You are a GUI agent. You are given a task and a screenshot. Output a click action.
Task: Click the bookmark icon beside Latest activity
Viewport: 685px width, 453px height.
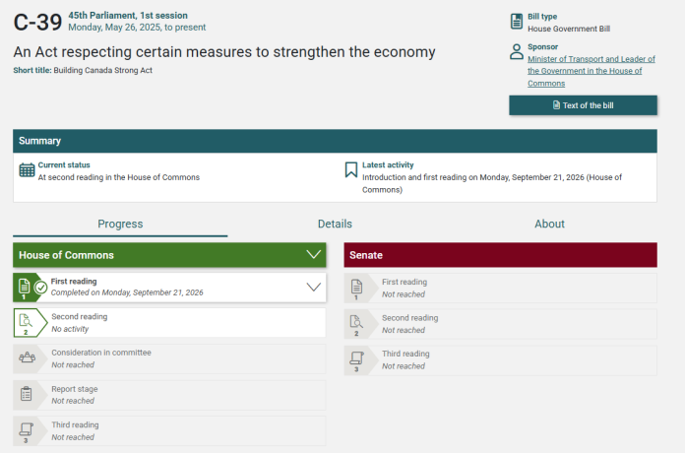[350, 170]
